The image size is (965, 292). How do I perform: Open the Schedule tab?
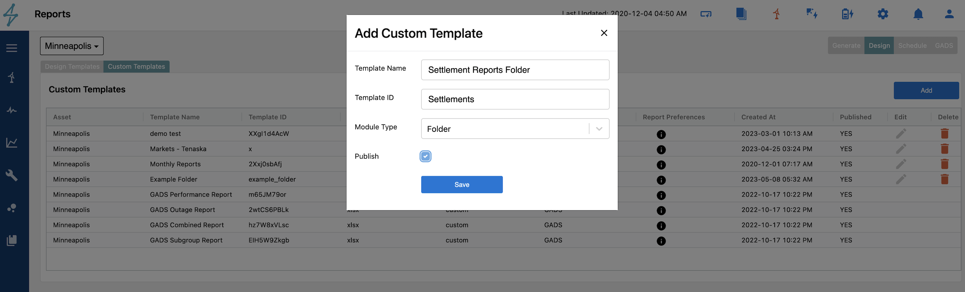click(912, 46)
